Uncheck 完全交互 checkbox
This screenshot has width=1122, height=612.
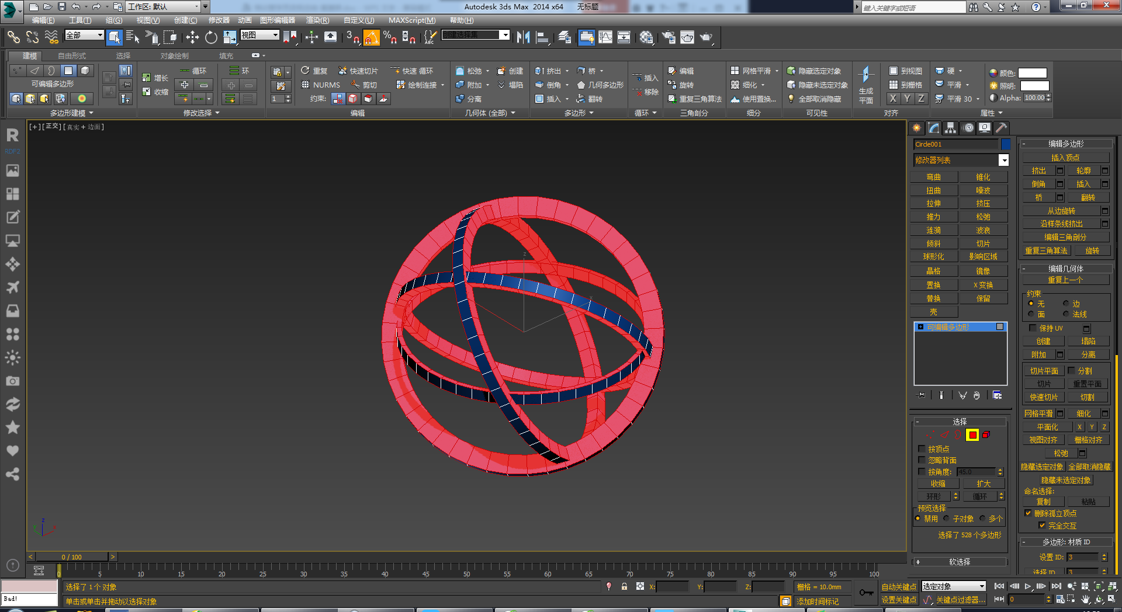[x=1042, y=526]
